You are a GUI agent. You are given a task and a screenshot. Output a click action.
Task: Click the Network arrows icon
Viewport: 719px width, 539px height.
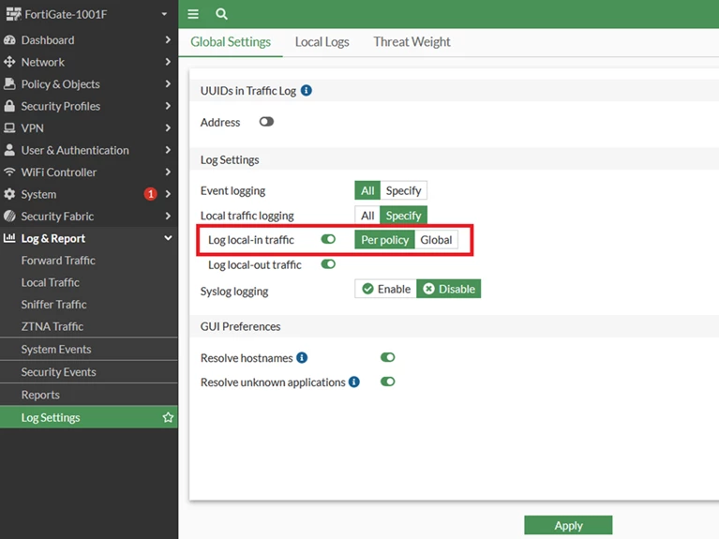[x=9, y=62]
